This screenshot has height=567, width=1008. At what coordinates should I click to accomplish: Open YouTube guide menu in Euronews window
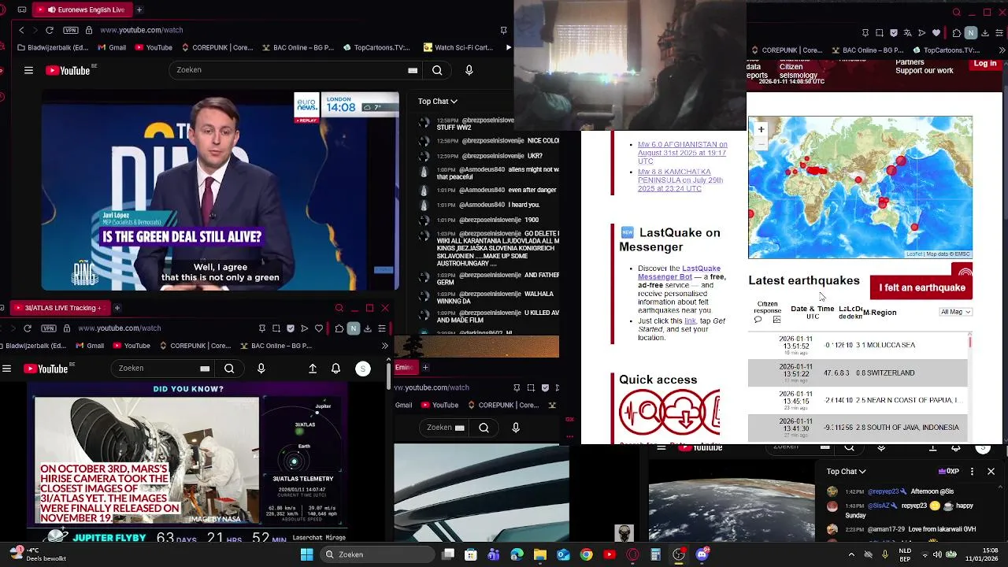[x=28, y=70]
